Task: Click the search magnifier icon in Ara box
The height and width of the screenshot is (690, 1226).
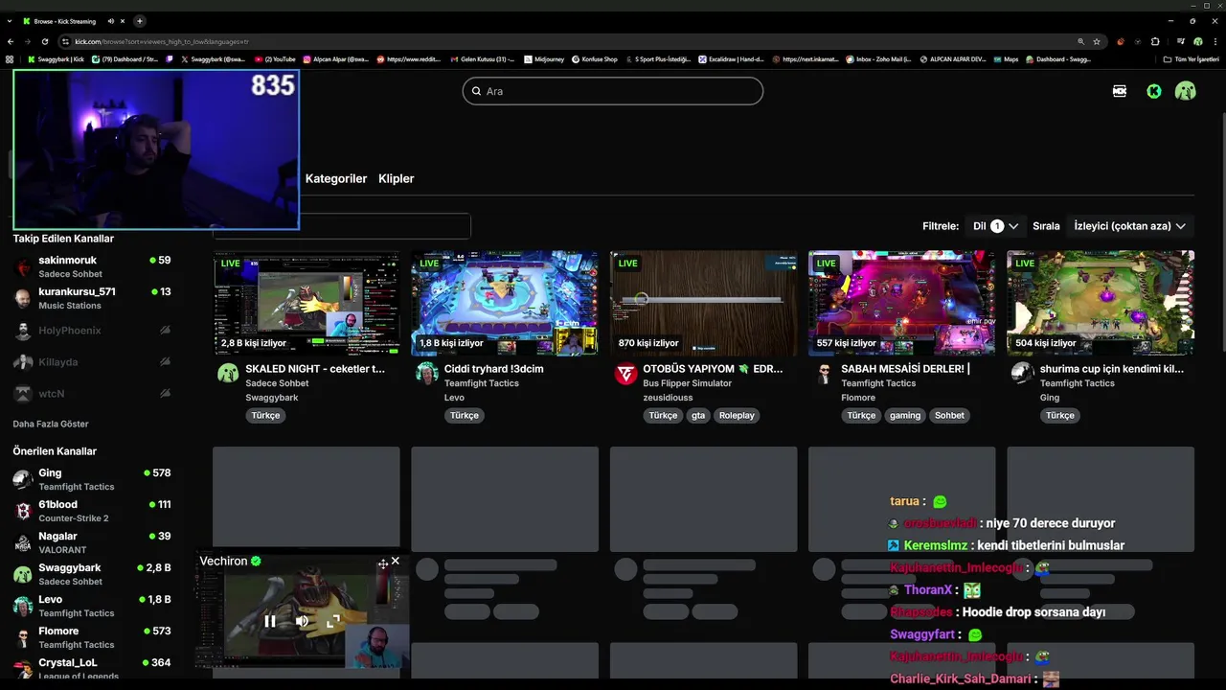Action: 476,91
